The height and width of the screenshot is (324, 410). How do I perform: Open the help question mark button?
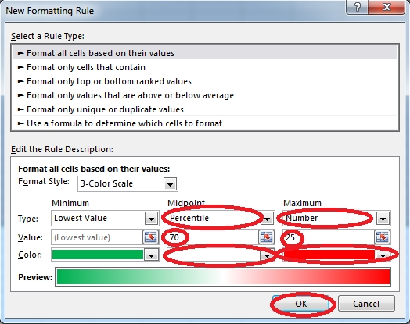357,7
